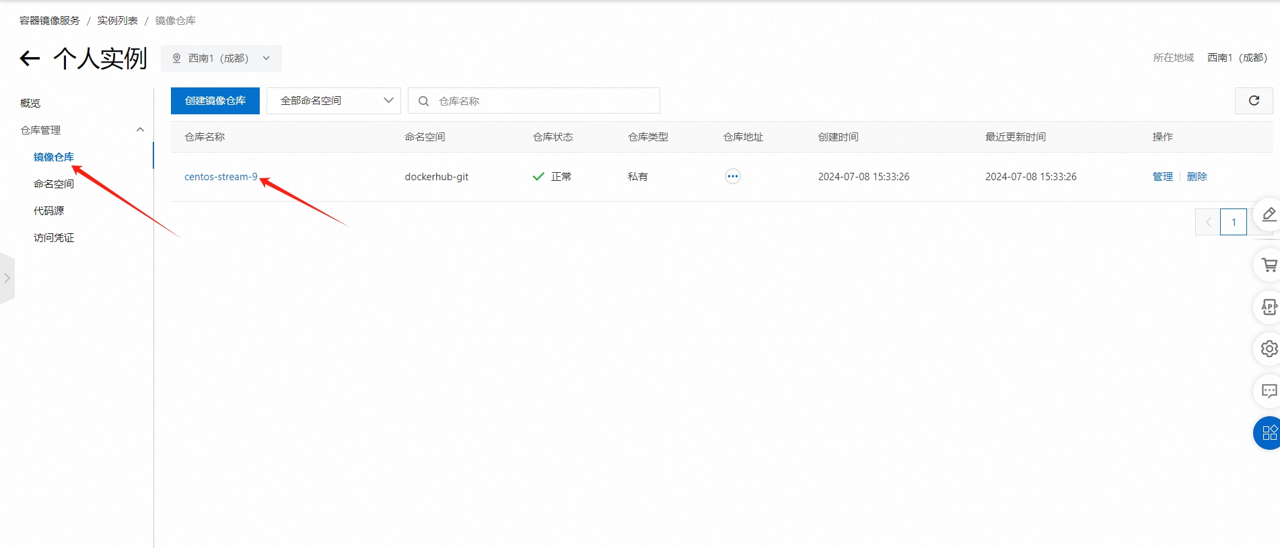The image size is (1280, 548).
Task: Expand the collapsed left edge panel handle
Action: pyautogui.click(x=7, y=278)
